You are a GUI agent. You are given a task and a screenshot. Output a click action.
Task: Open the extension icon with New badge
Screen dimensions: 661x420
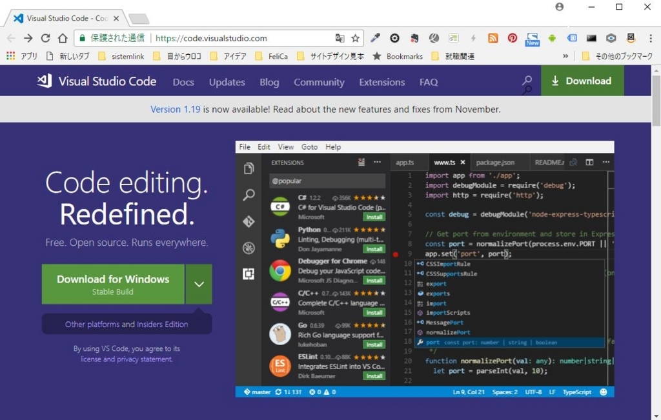tap(533, 39)
